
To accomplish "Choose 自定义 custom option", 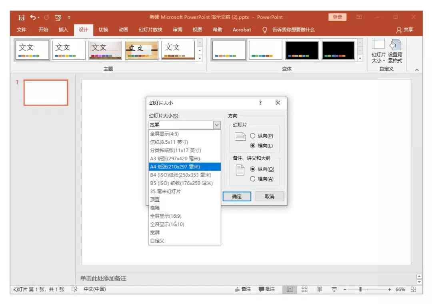I will click(184, 241).
